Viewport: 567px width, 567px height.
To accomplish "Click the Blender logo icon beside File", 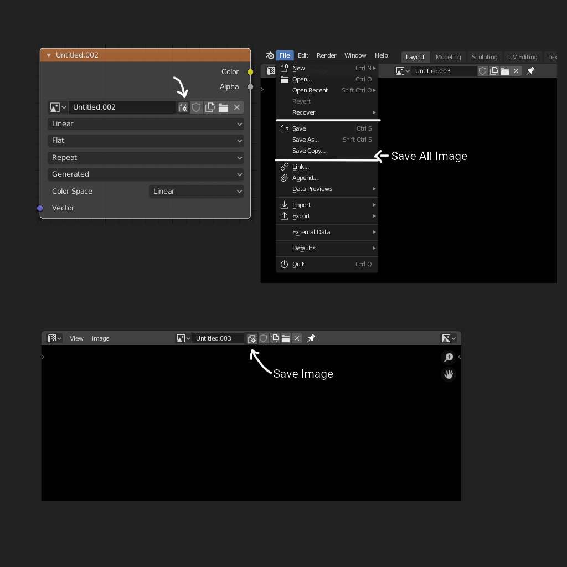I will (270, 55).
